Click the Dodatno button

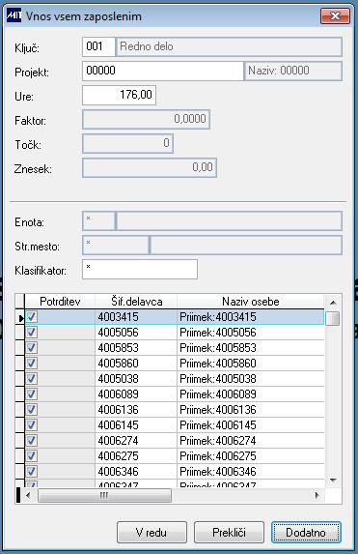coord(306,532)
